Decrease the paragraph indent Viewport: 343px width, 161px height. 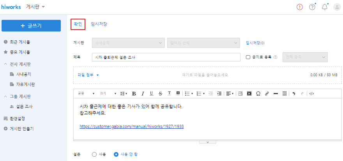(210, 94)
